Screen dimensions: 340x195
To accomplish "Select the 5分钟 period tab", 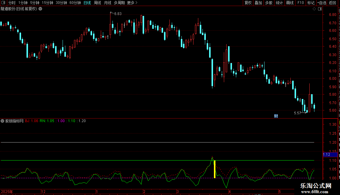I will tap(35, 3).
